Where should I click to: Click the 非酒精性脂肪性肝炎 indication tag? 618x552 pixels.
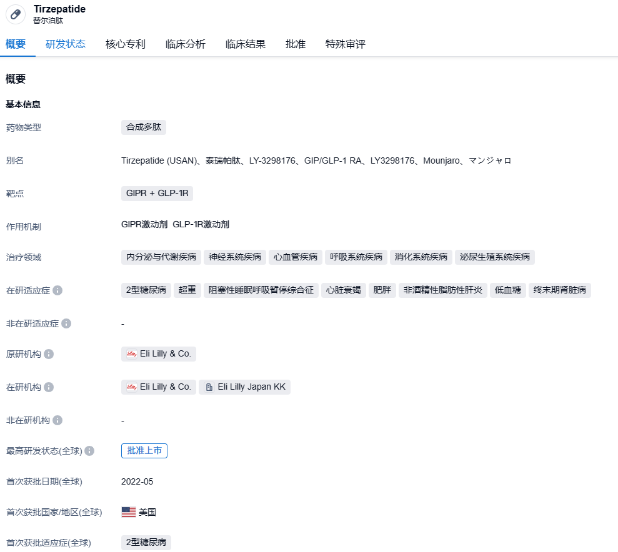pyautogui.click(x=443, y=290)
